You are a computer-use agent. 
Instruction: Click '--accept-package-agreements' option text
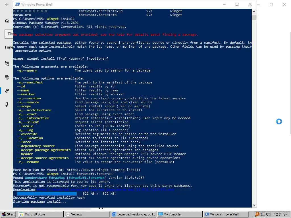coord(44,150)
